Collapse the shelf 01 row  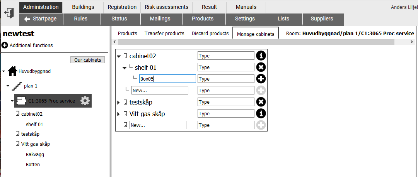point(124,68)
